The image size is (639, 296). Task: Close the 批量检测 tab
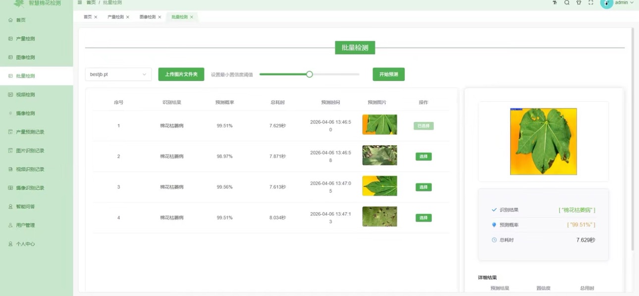[192, 17]
